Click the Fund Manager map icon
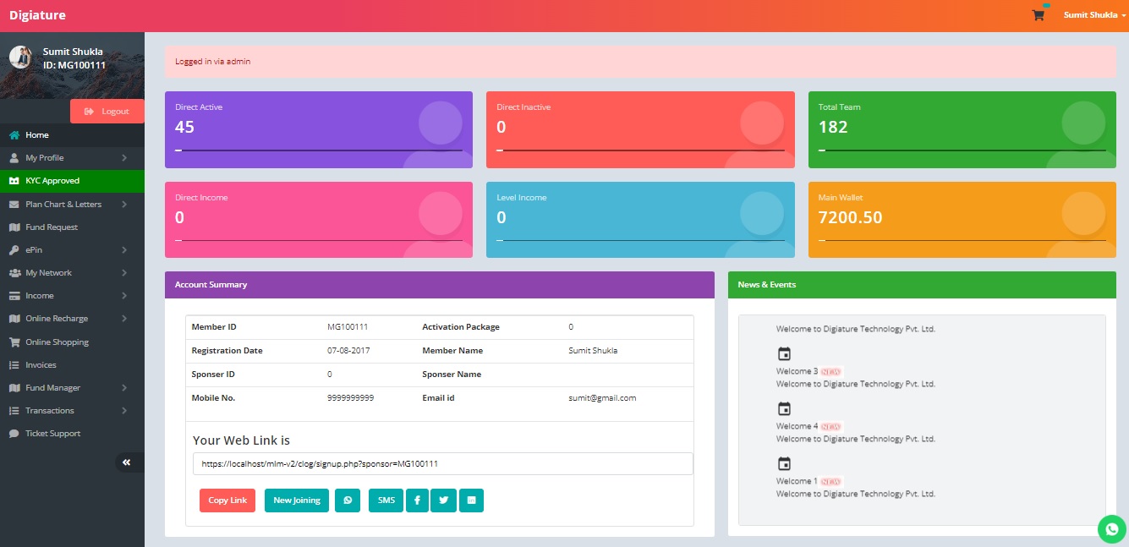The height and width of the screenshot is (547, 1129). tap(14, 388)
